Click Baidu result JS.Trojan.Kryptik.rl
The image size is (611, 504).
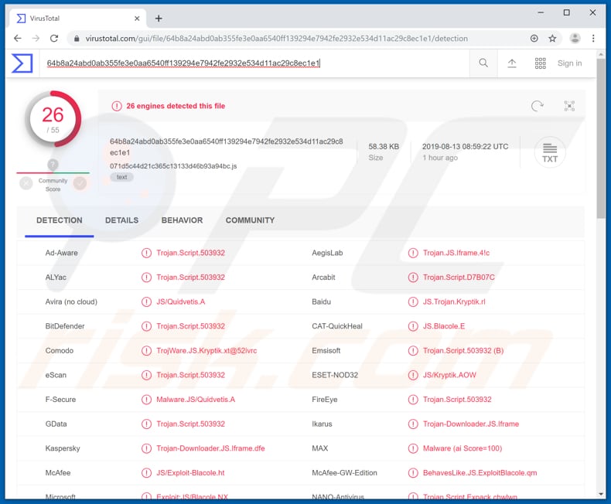tap(454, 301)
